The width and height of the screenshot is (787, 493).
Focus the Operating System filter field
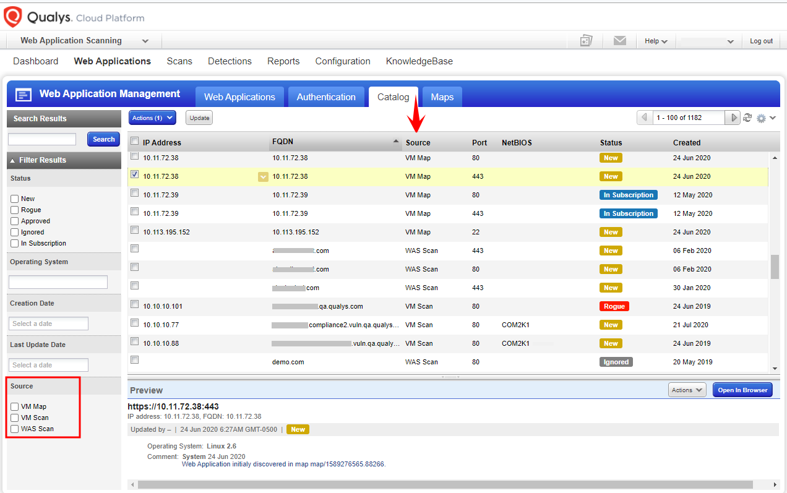point(58,282)
